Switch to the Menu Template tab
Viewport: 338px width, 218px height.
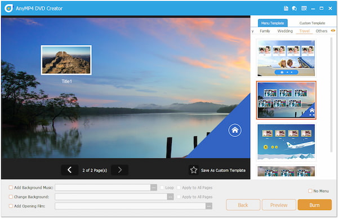click(x=273, y=23)
